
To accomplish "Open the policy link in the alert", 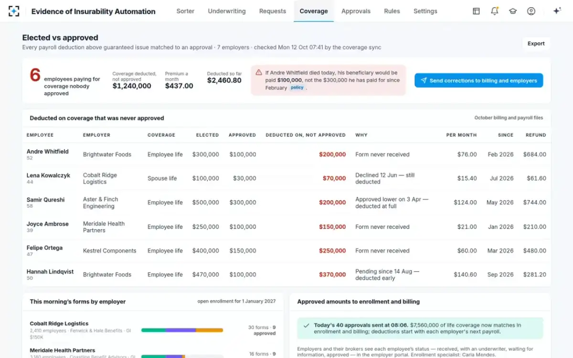I will pyautogui.click(x=297, y=88).
